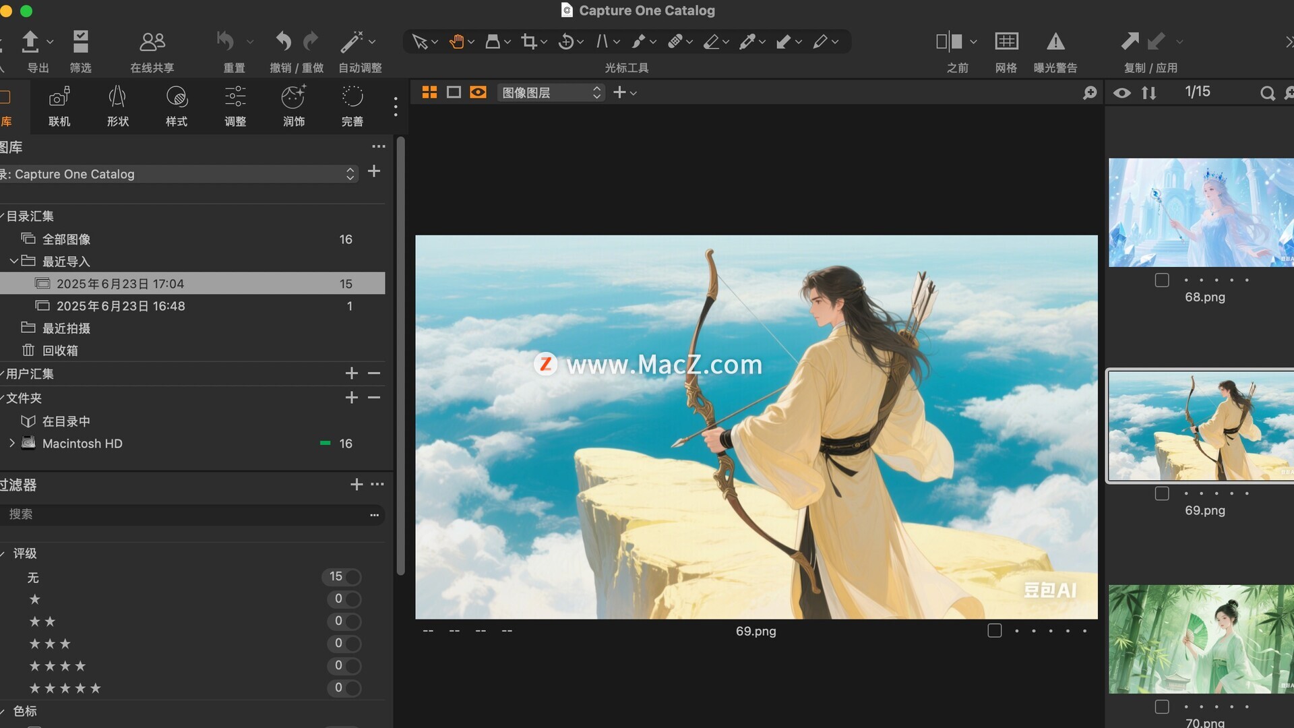Image resolution: width=1294 pixels, height=728 pixels.
Task: Click the filter search (搜索) field
Action: pyautogui.click(x=193, y=514)
